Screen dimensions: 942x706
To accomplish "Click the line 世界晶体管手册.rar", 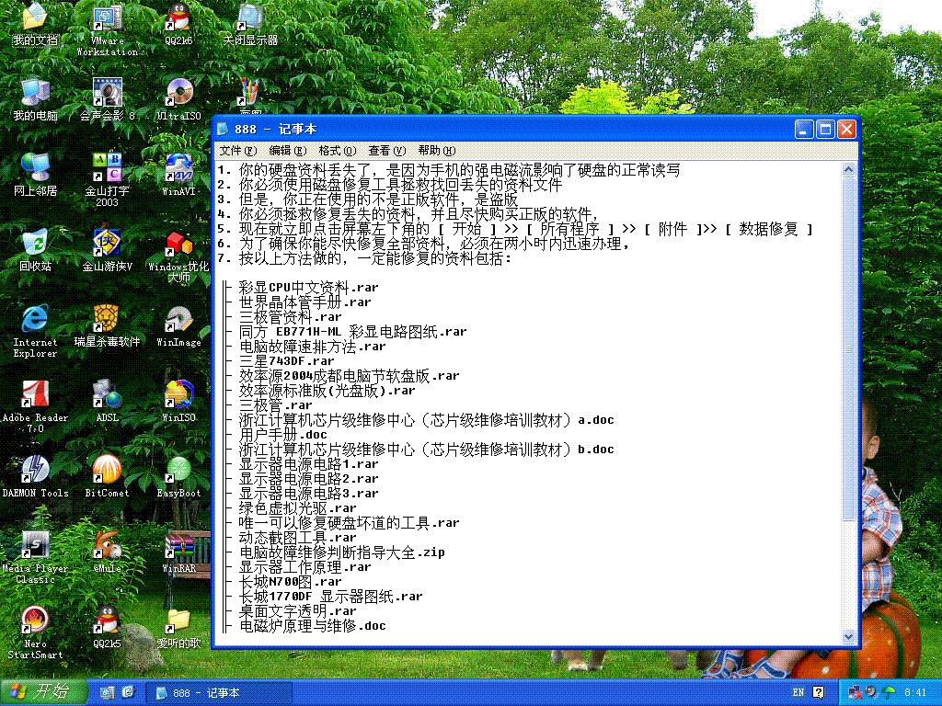I will (305, 302).
